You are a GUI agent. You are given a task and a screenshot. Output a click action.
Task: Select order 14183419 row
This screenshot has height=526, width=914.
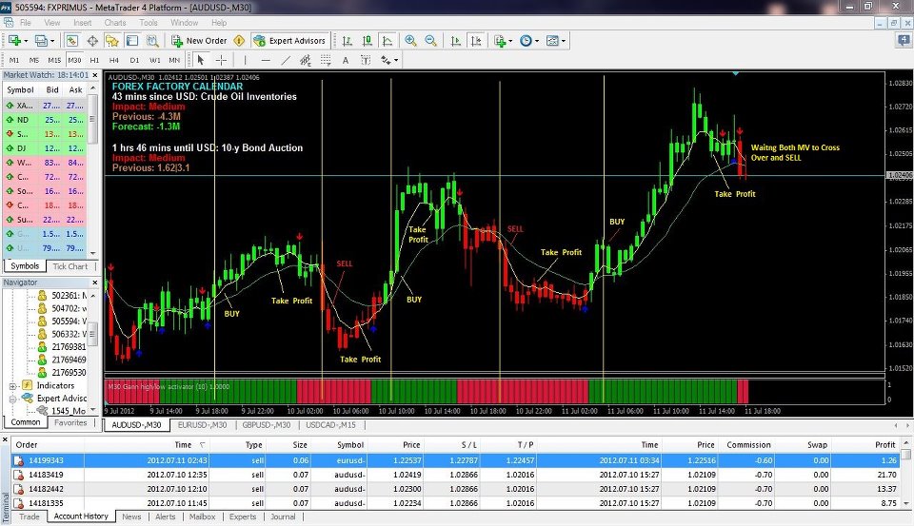click(456, 475)
